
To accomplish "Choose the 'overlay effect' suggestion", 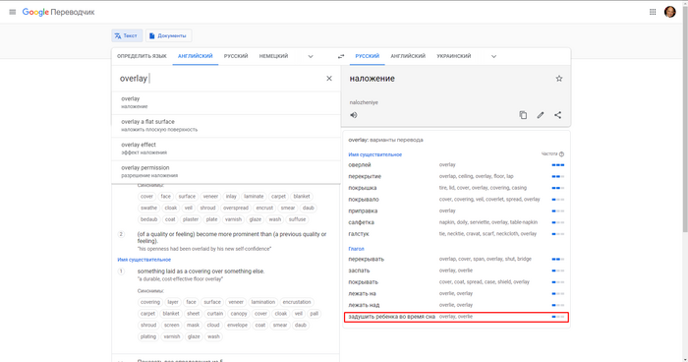I will pos(226,149).
